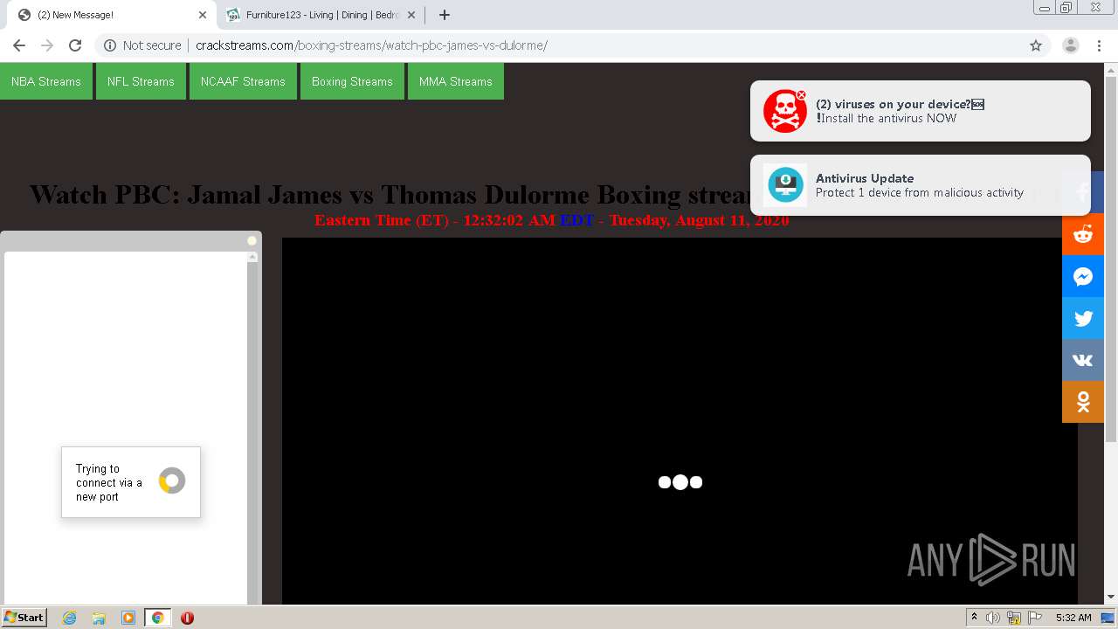Viewport: 1118px width, 629px height.
Task: Open MMA Streams menu item
Action: point(456,81)
